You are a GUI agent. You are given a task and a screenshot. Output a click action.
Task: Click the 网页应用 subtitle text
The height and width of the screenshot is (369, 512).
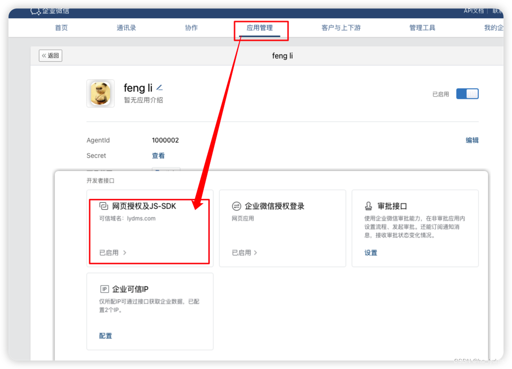(242, 219)
